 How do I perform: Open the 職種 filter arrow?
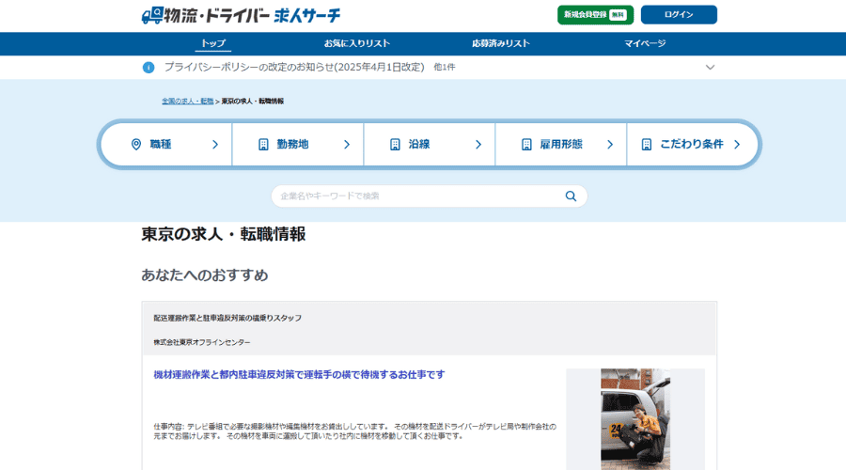coord(215,145)
